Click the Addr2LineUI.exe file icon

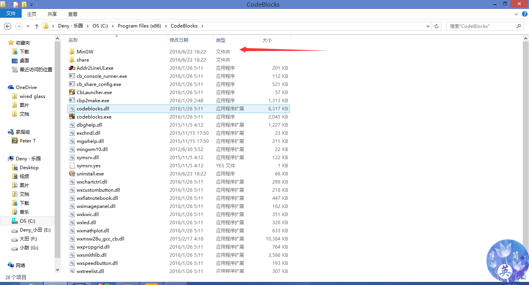coord(72,68)
